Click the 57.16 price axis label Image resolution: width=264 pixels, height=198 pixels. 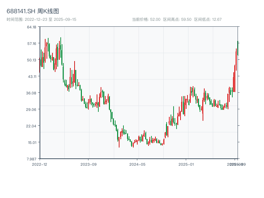(32, 44)
